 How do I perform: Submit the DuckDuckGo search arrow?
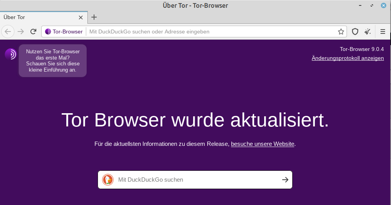tap(285, 180)
